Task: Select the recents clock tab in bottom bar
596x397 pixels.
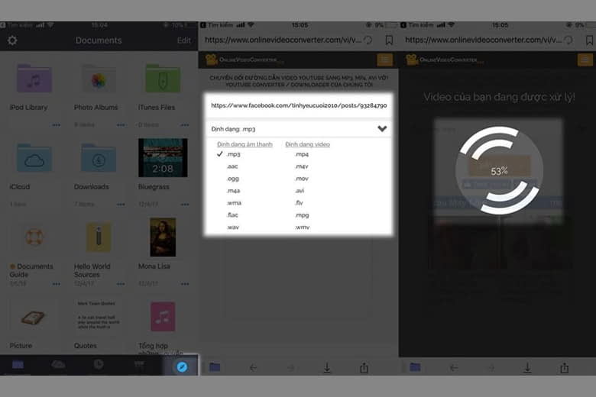Action: [99, 364]
